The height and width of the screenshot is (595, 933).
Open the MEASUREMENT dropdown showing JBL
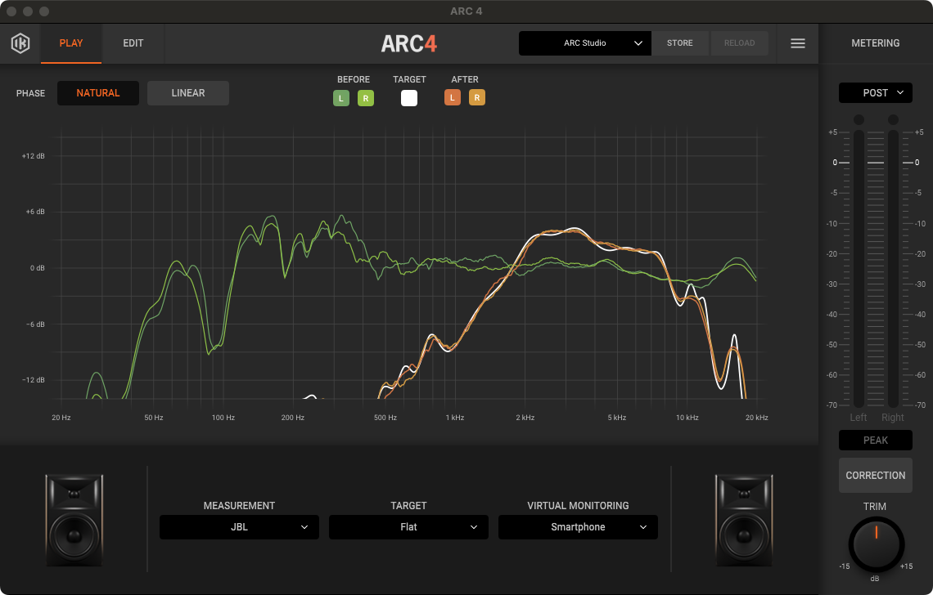pos(239,527)
